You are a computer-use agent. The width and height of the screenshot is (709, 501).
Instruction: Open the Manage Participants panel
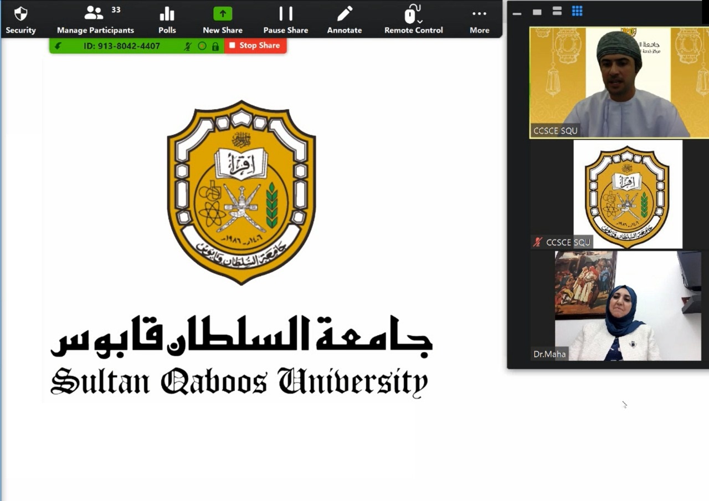(x=95, y=19)
